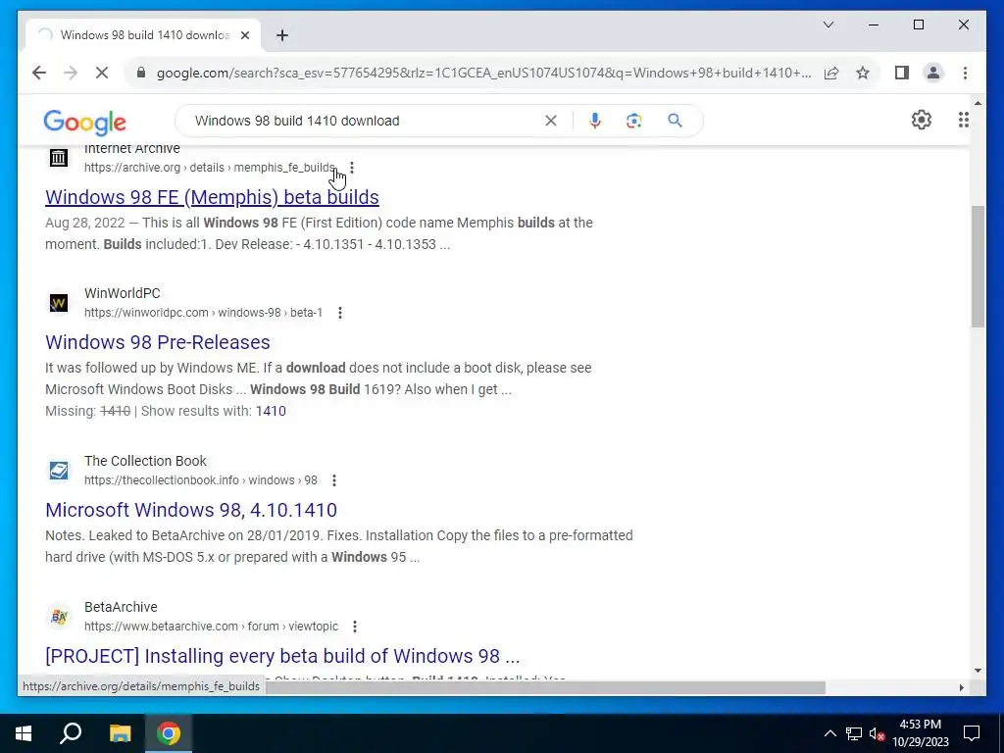Click the forward navigation arrow
This screenshot has width=1004, height=753.
coord(71,73)
